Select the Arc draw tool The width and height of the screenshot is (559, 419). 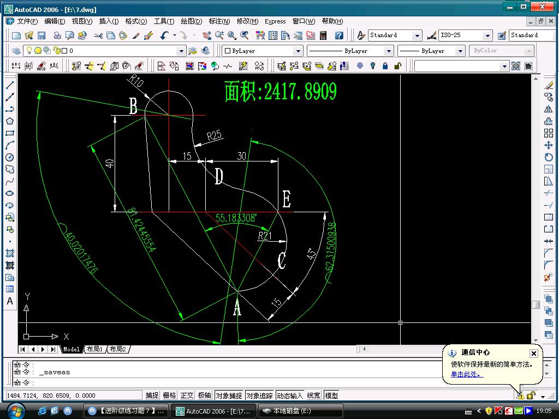[10, 145]
